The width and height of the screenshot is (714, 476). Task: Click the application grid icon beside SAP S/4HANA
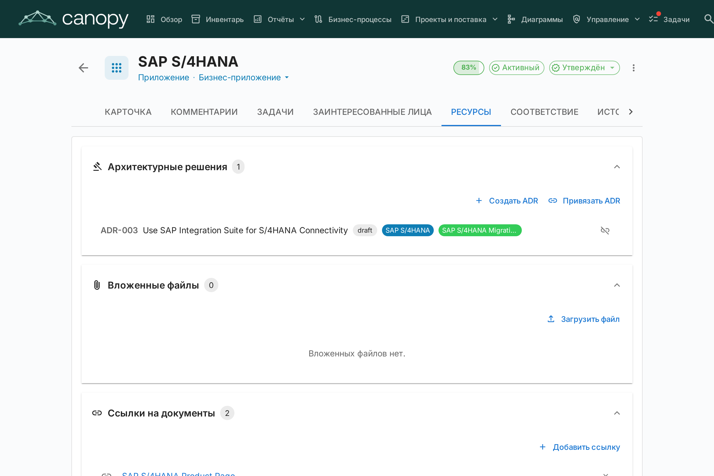click(x=117, y=68)
